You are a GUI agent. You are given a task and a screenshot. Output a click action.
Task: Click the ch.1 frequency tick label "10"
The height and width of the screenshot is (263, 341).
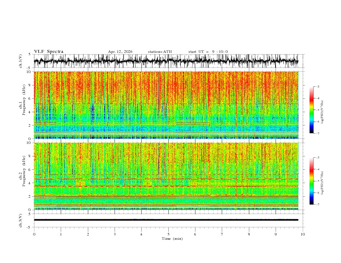click(28, 72)
